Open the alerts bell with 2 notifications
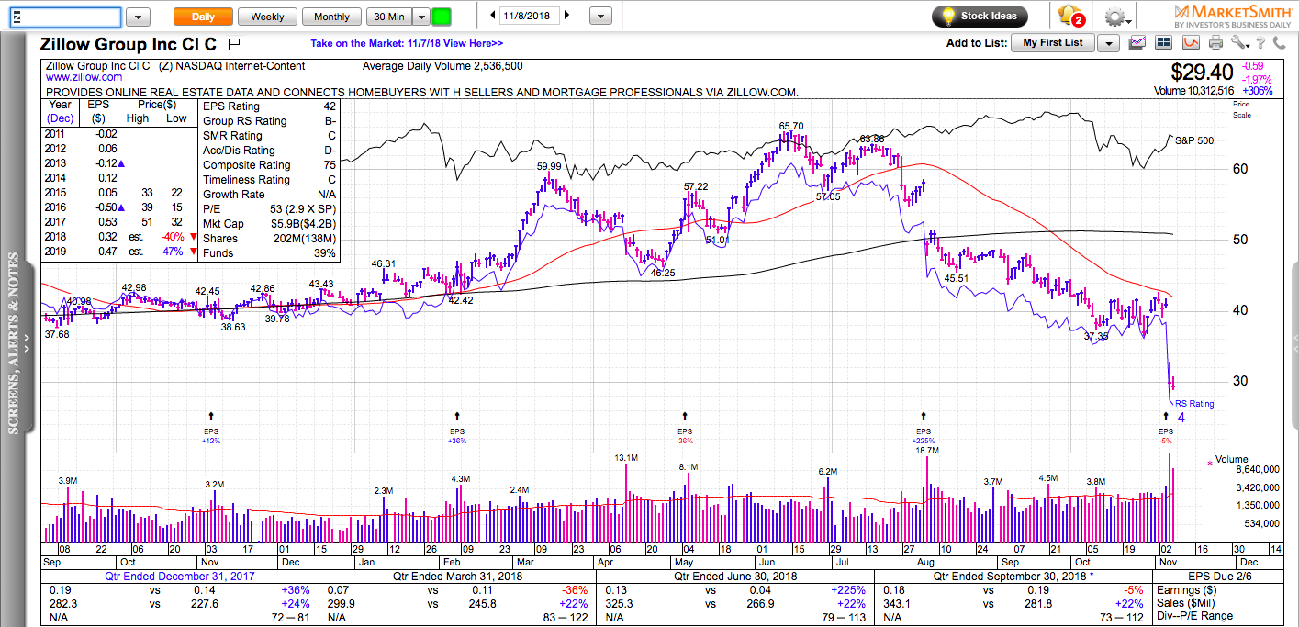Image resolution: width=1299 pixels, height=627 pixels. (x=1071, y=16)
